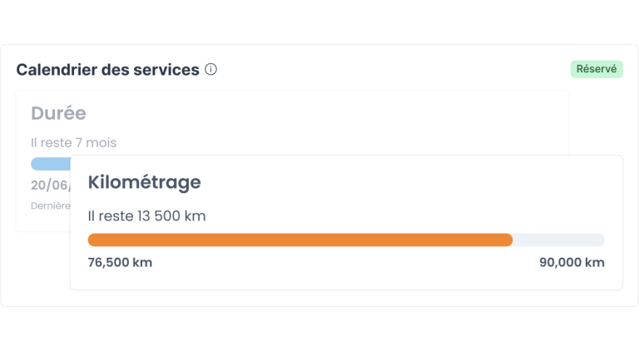Viewport: 639px width, 351px height.
Task: Click the 90,000 km target mileage label
Action: click(x=572, y=263)
